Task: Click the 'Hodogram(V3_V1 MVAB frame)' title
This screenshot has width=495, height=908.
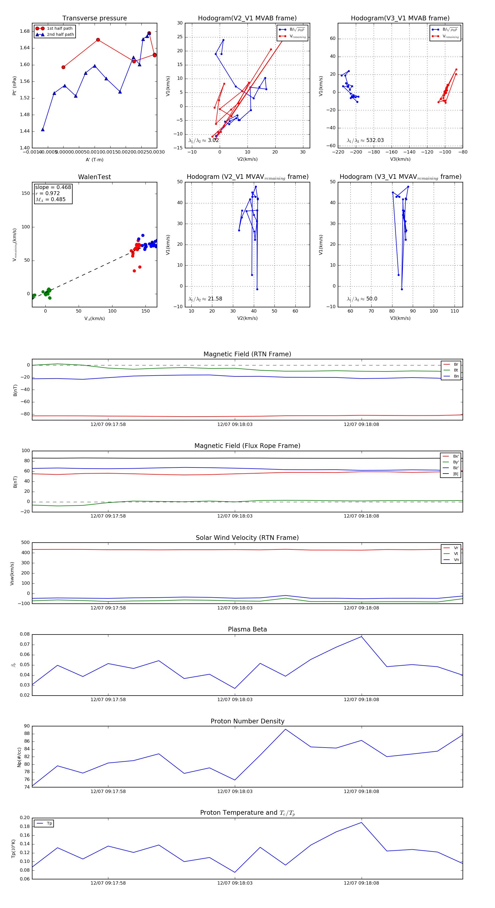Action: tap(400, 18)
